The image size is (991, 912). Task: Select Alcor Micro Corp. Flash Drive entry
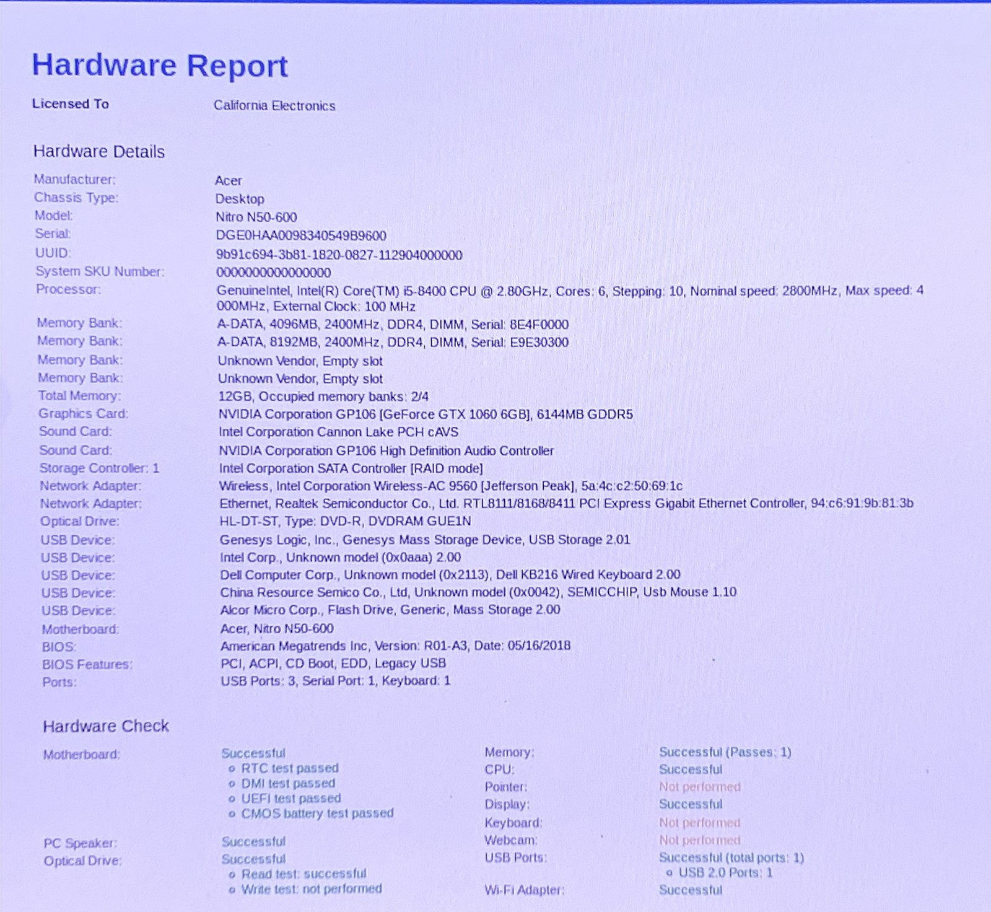[390, 610]
